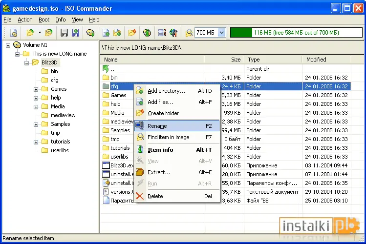Click 'Текстовый документ' type cell
Screen dimensions: 366x244
point(272,192)
